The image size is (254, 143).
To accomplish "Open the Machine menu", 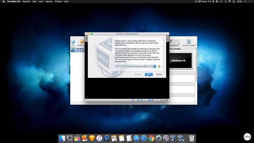I will 26,2.
